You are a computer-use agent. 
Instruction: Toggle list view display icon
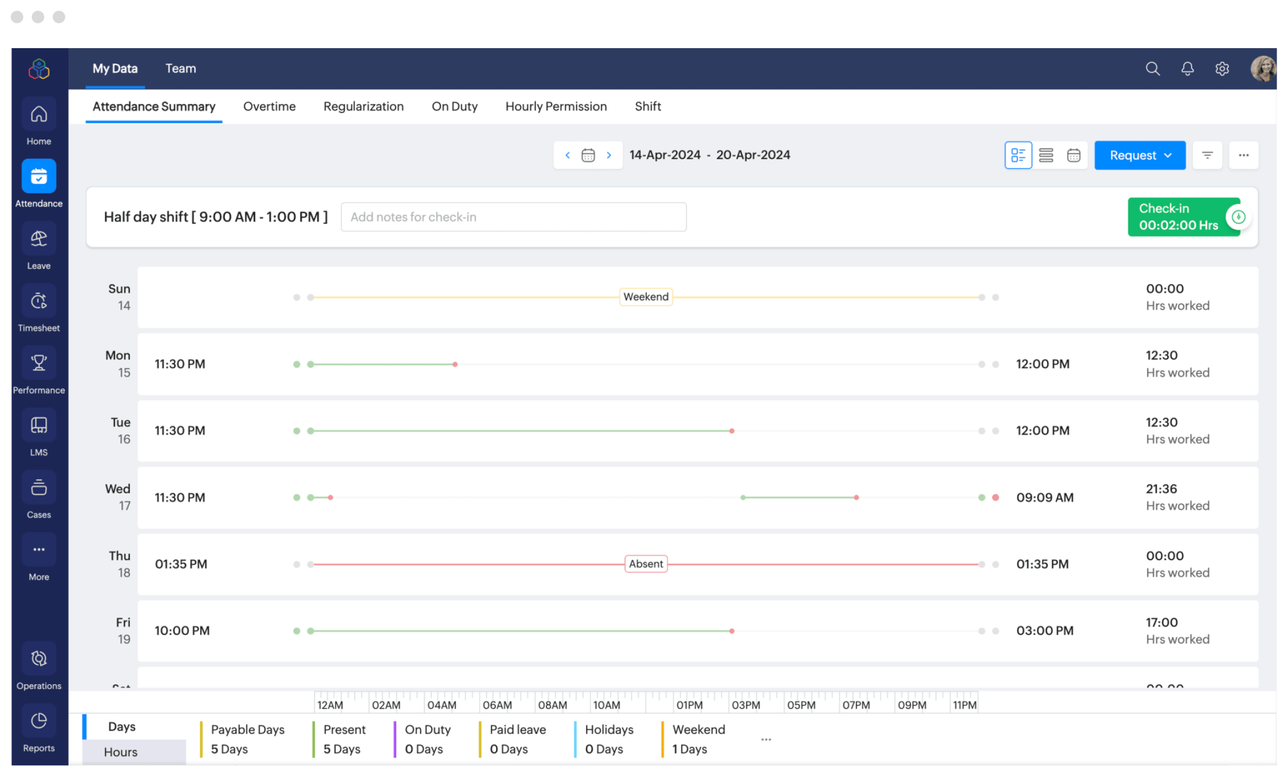coord(1045,155)
